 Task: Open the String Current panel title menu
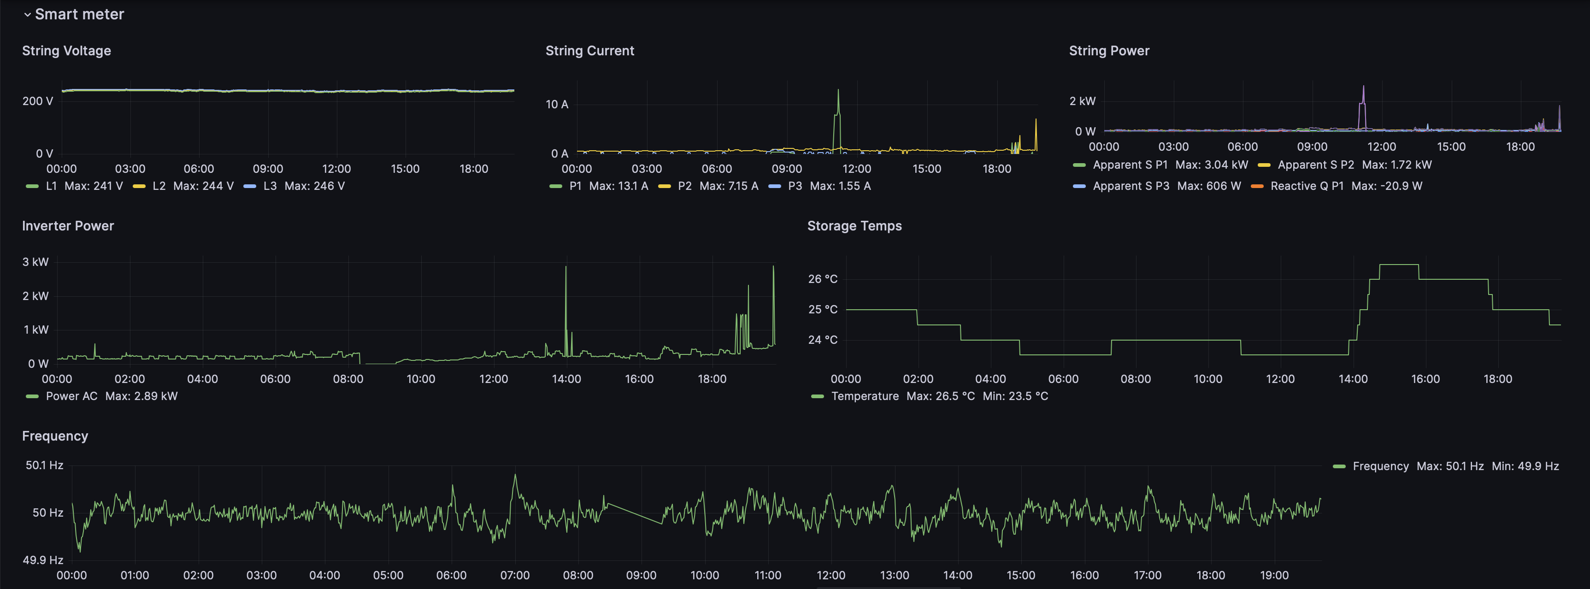pyautogui.click(x=589, y=51)
